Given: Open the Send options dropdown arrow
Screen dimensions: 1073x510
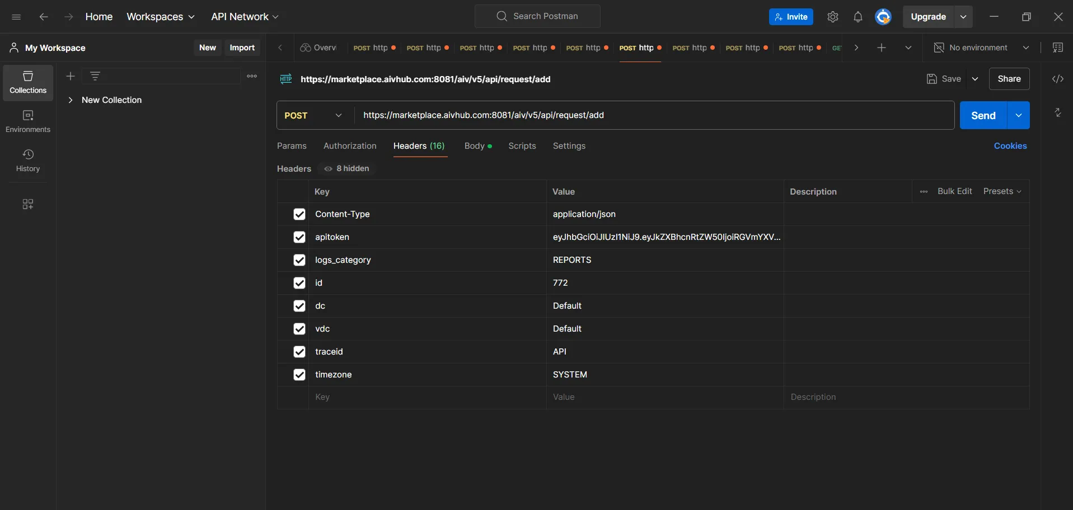Looking at the screenshot, I should pos(1019,115).
